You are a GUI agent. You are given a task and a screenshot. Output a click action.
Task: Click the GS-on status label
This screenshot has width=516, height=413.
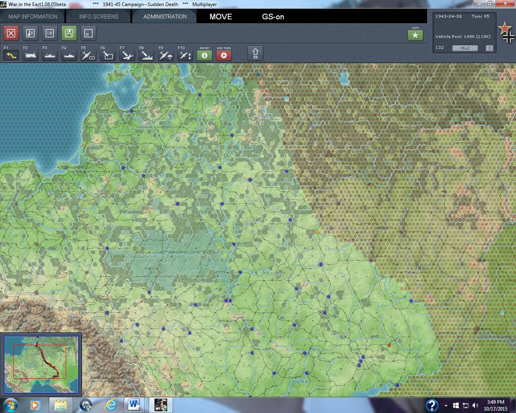(273, 17)
